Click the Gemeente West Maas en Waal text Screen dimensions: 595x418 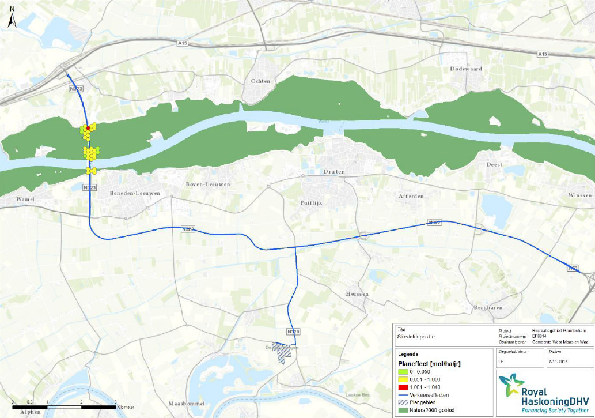(561, 342)
